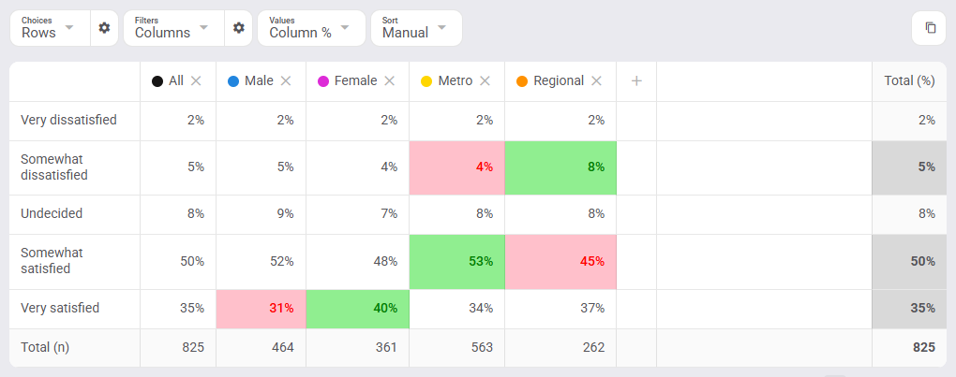Click the orange Regional color dot
Screen dimensions: 956x377
522,81
